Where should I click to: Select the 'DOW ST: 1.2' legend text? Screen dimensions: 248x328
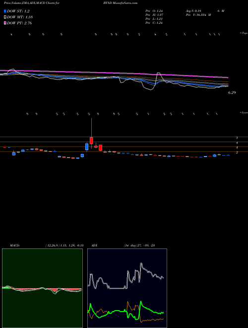click(x=18, y=11)
